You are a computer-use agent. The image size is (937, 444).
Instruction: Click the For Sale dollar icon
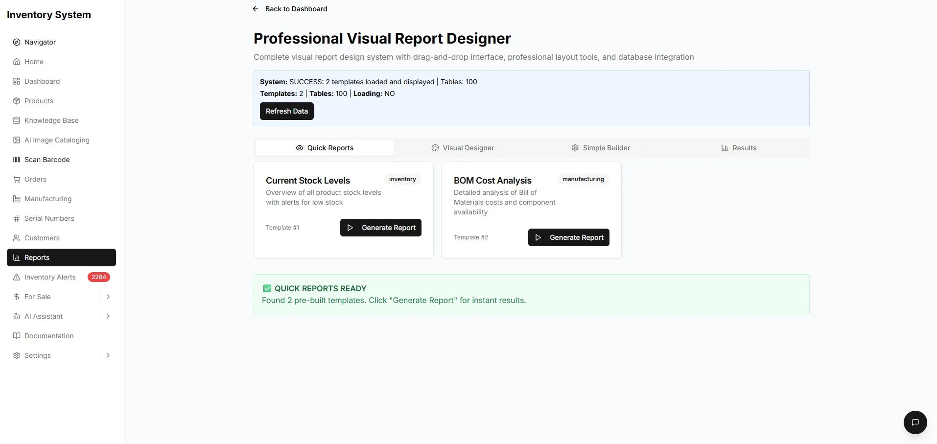pos(17,297)
